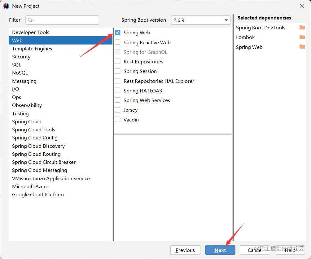
Task: Open the Spring Cloud category
Action: click(x=60, y=122)
